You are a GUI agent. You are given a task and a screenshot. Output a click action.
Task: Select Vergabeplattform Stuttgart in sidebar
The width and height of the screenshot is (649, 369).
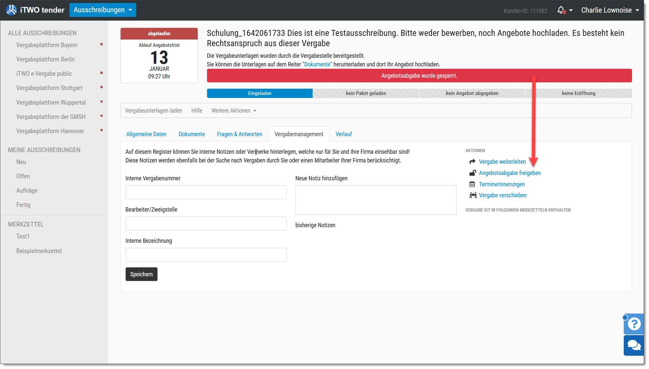click(x=50, y=88)
